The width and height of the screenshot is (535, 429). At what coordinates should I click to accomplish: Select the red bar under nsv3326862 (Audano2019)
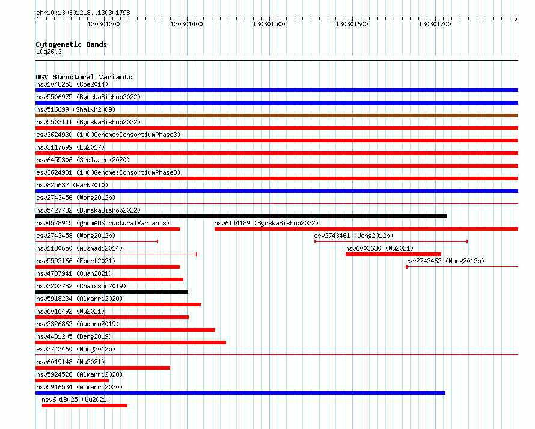click(125, 330)
